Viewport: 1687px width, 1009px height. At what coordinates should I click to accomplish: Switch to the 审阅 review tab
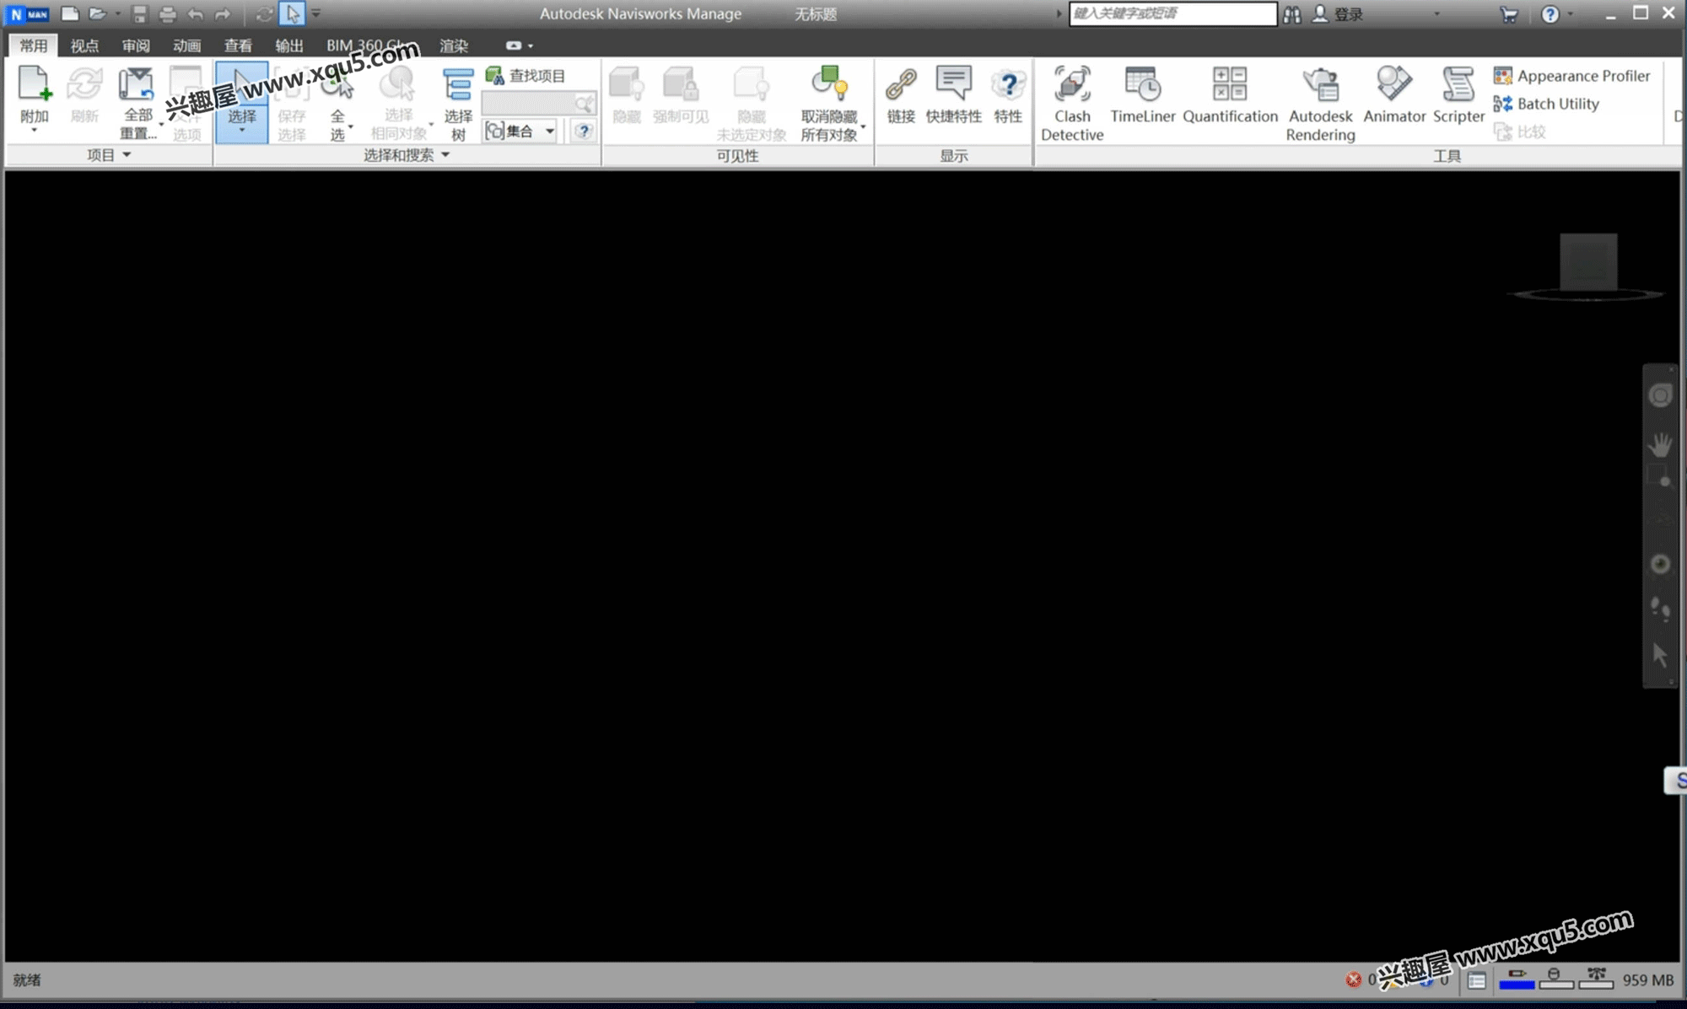pos(135,46)
